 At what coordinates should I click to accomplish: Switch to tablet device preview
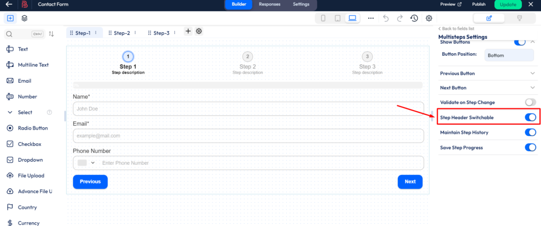point(337,18)
